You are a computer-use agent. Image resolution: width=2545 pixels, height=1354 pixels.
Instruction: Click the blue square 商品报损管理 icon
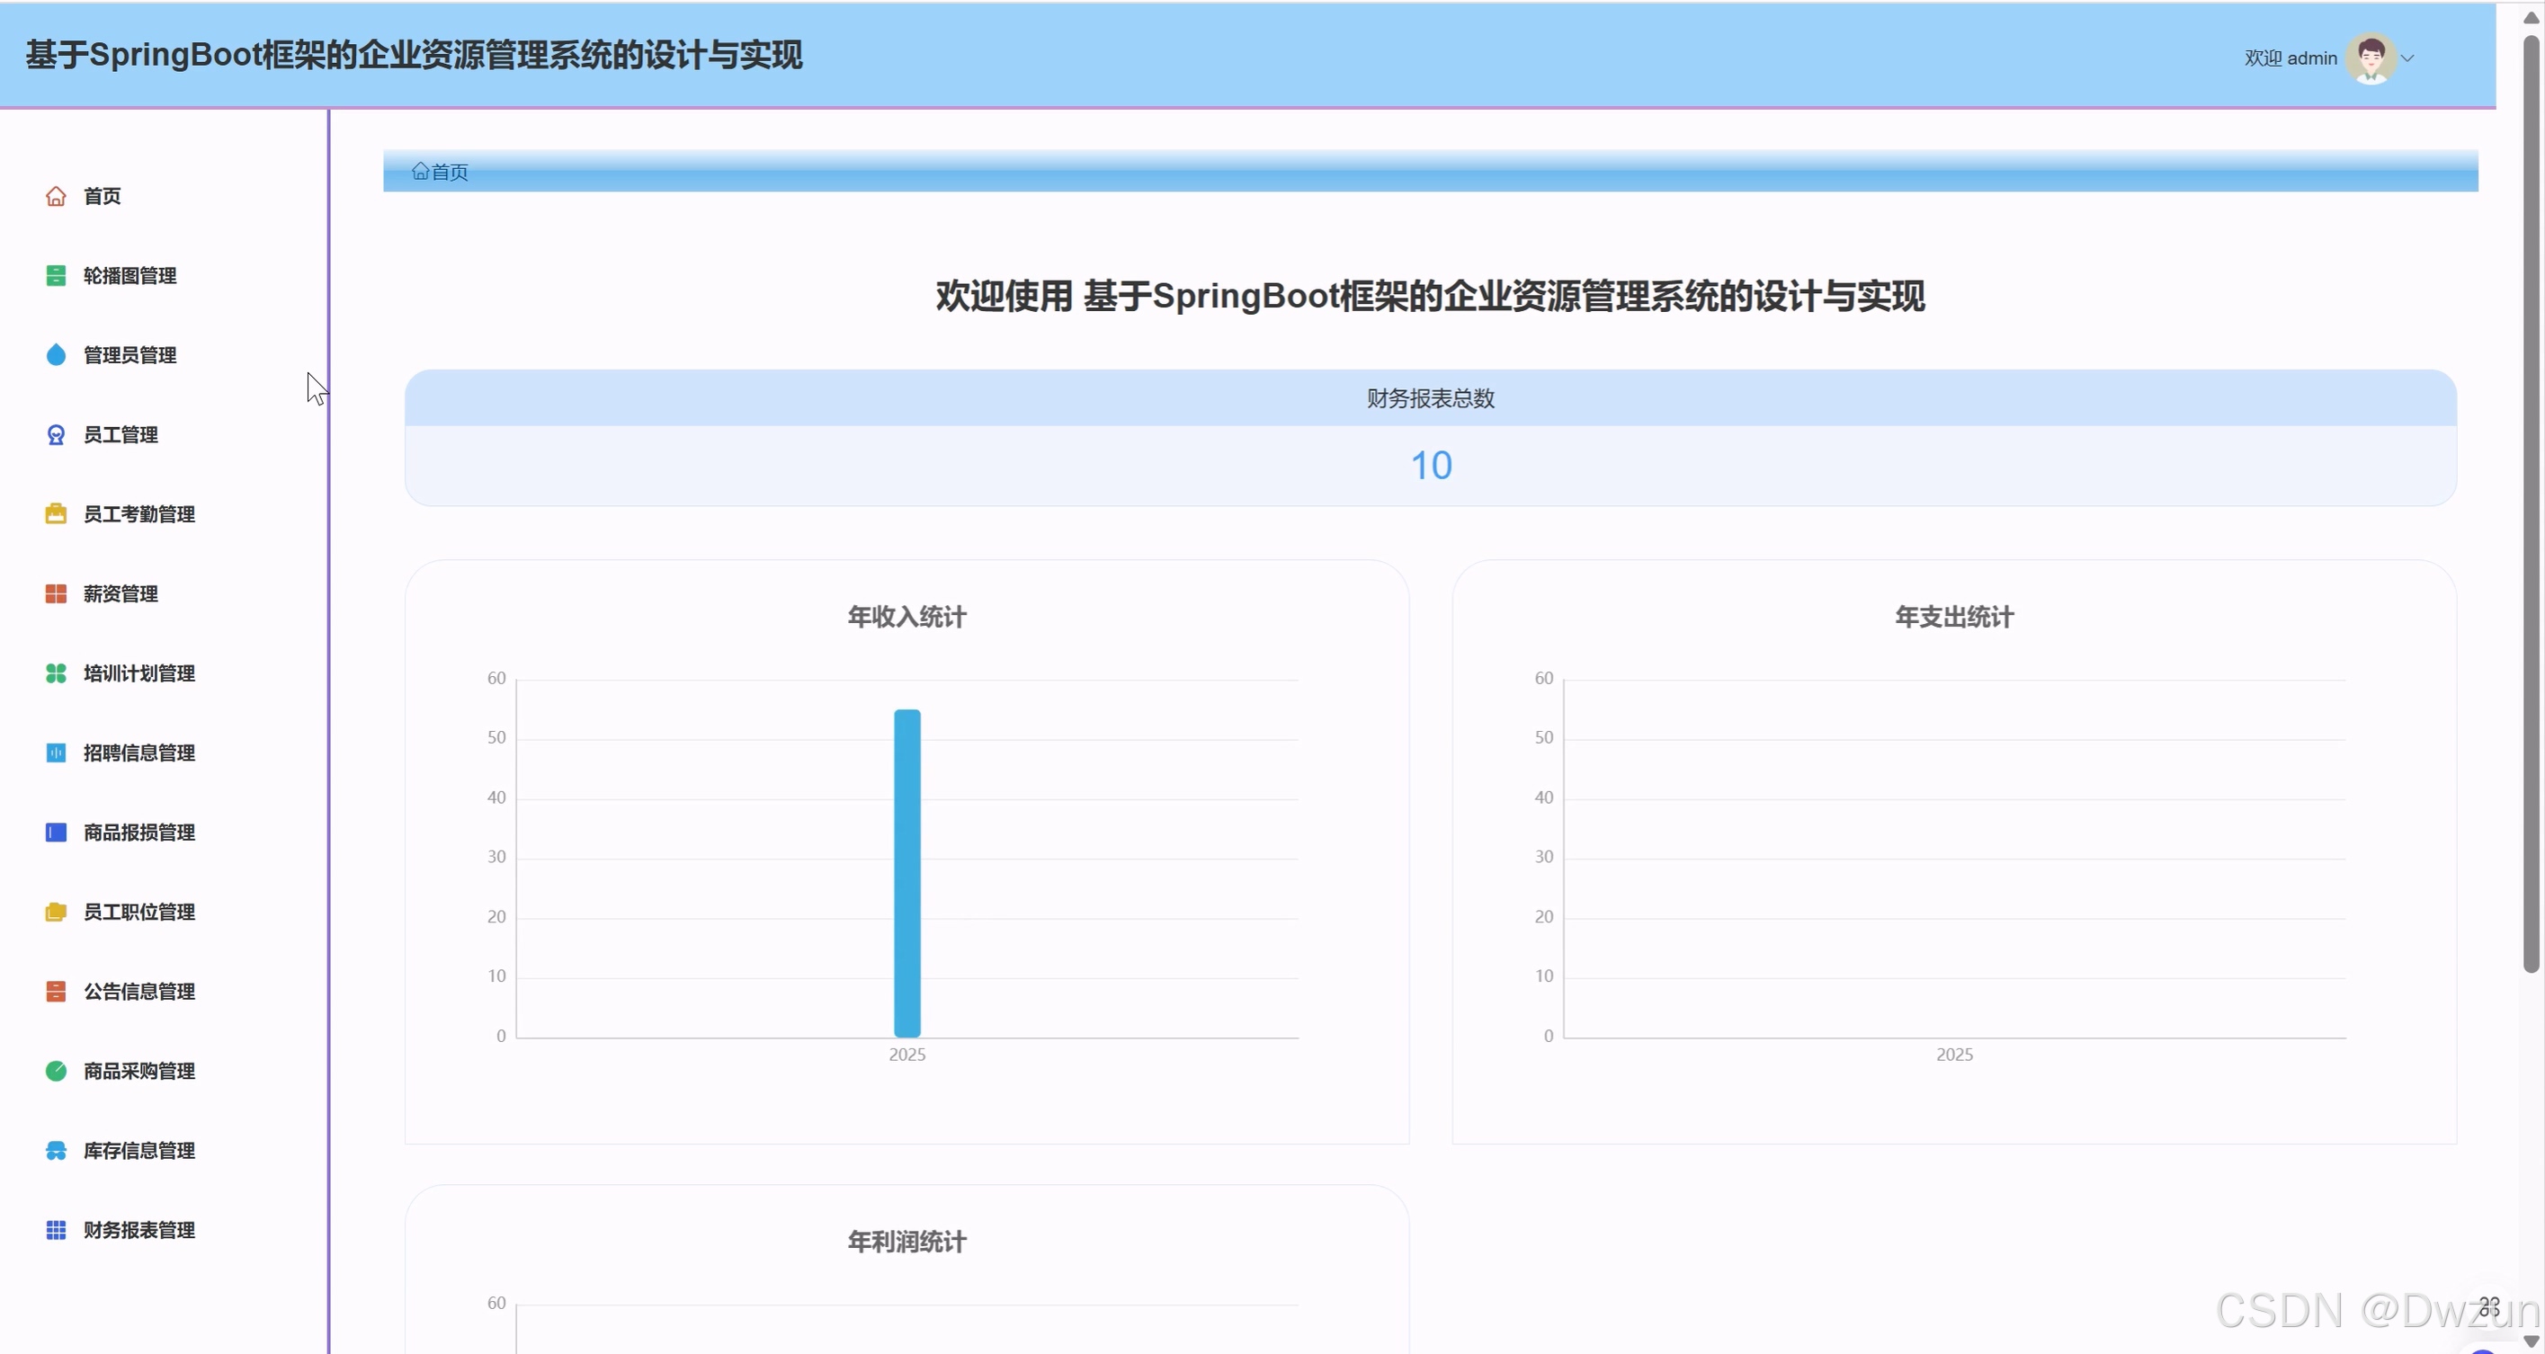click(57, 833)
